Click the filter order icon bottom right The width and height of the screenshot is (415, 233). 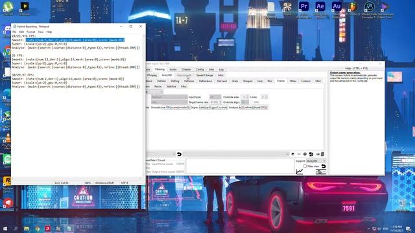321,172
